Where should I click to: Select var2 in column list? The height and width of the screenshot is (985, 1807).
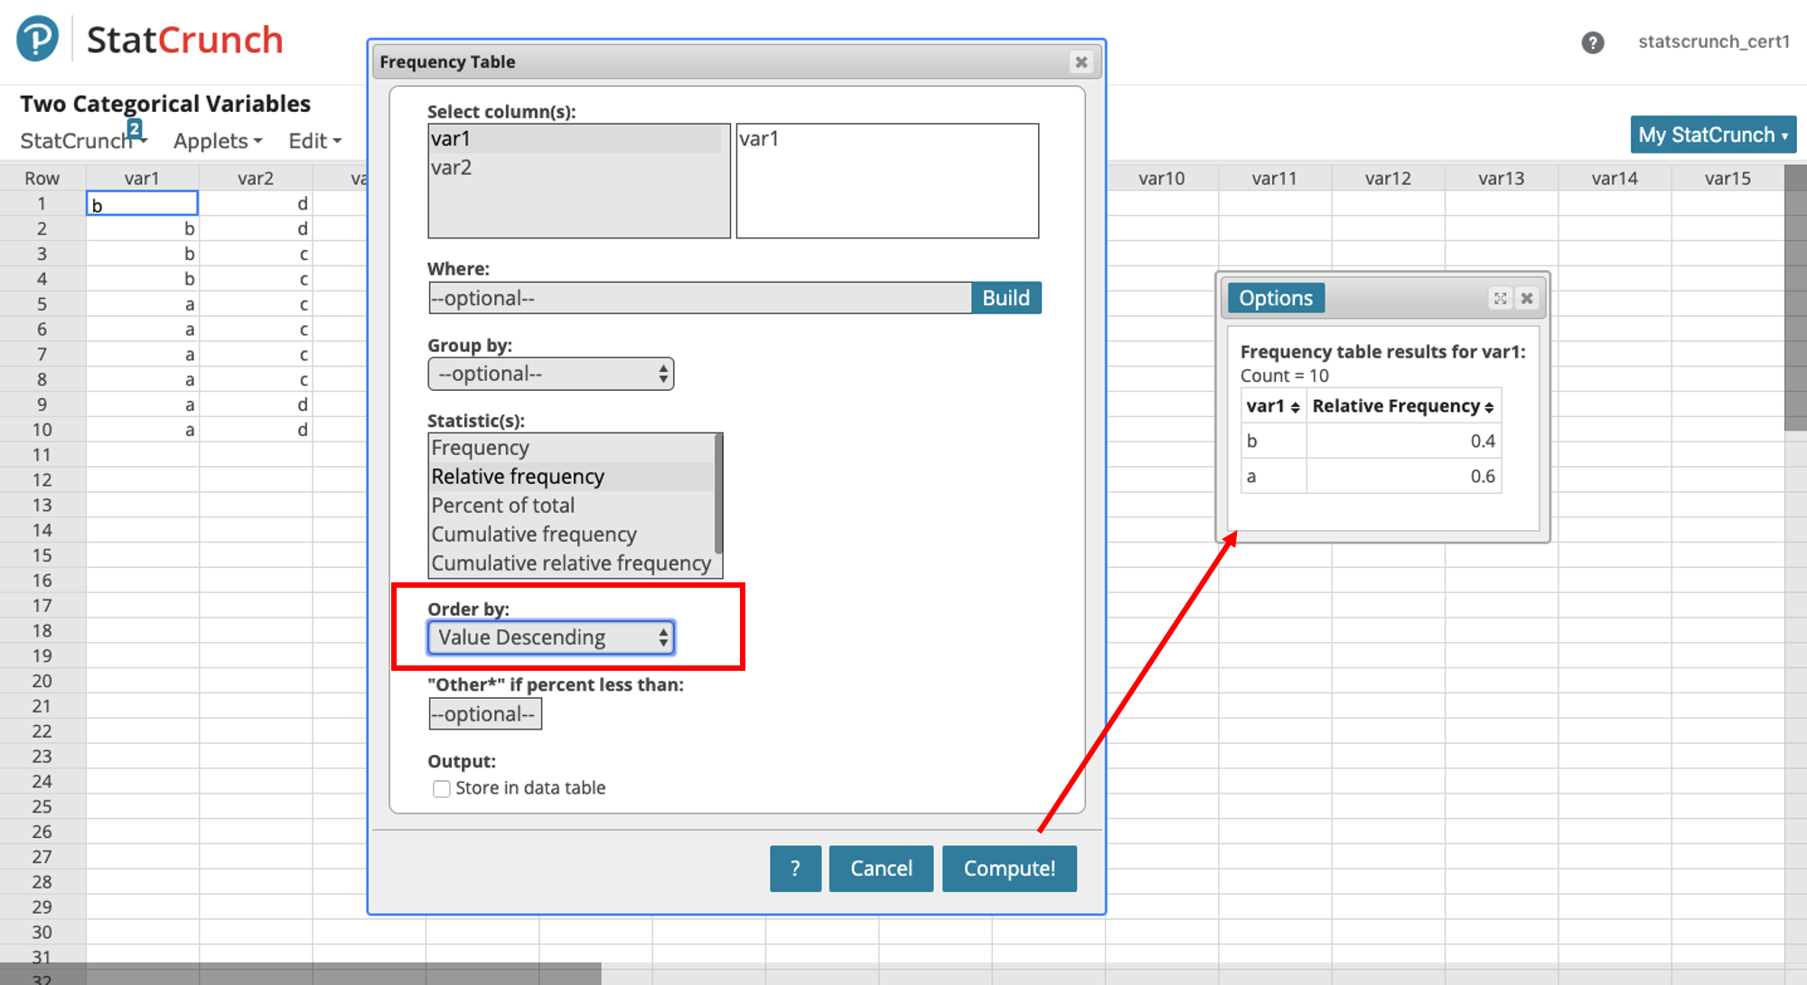(452, 168)
